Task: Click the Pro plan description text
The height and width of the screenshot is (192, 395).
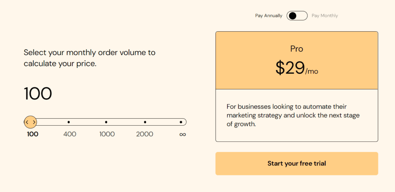Action: click(294, 115)
